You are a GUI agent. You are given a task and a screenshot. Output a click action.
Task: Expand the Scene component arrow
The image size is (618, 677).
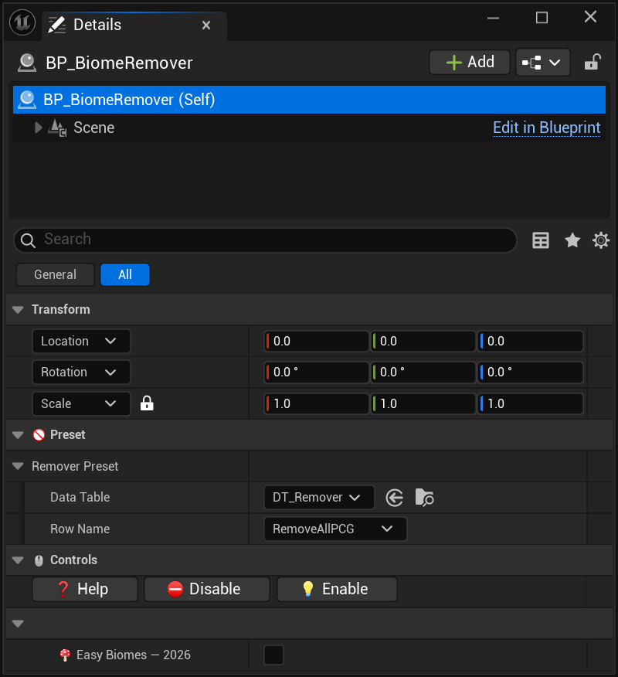pos(39,128)
